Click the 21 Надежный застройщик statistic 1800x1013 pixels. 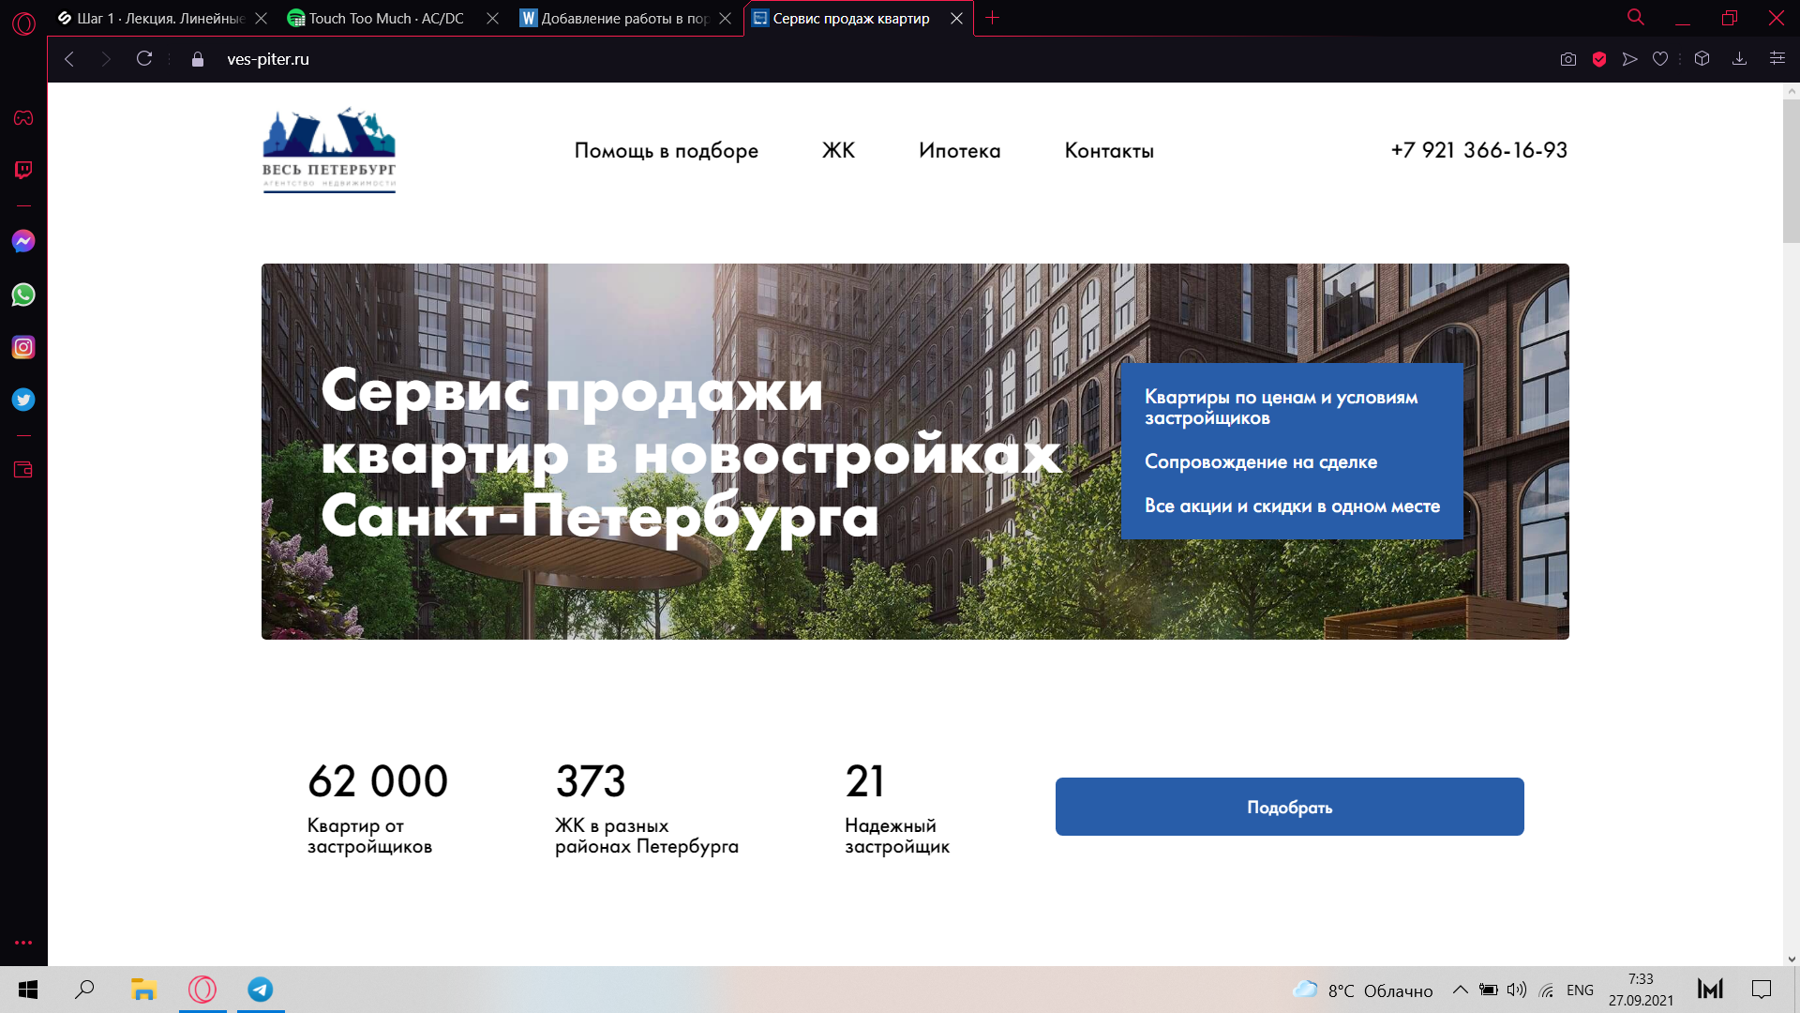pos(896,808)
